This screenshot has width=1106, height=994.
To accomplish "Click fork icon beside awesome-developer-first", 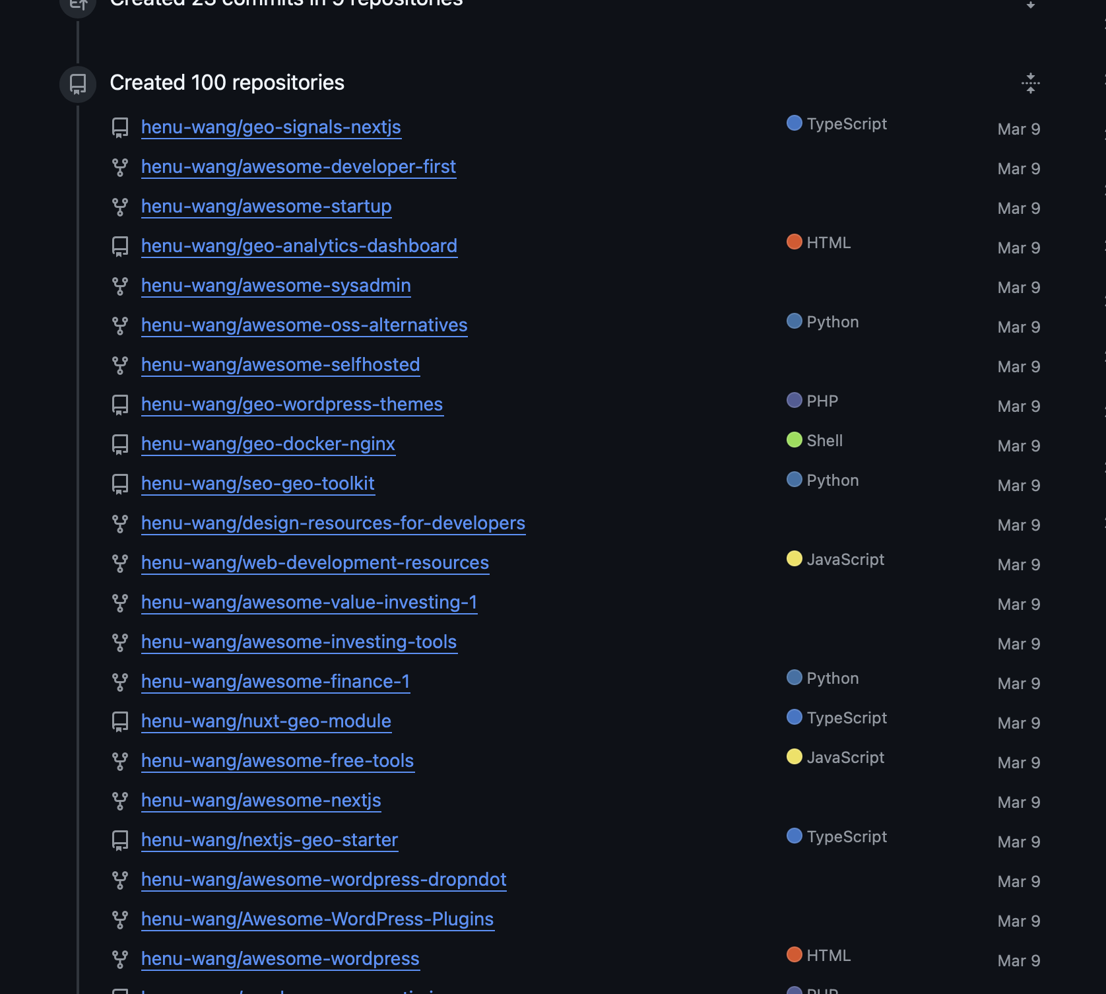I will pyautogui.click(x=120, y=167).
